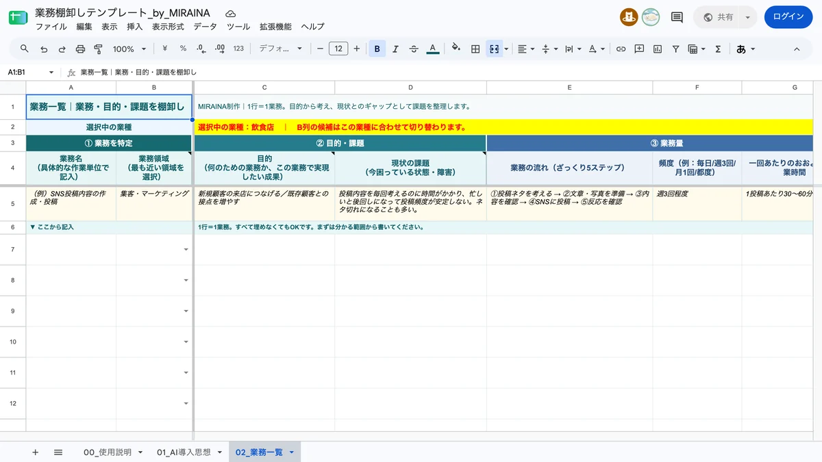The image size is (822, 462).
Task: Open the borders tool
Action: click(x=475, y=49)
